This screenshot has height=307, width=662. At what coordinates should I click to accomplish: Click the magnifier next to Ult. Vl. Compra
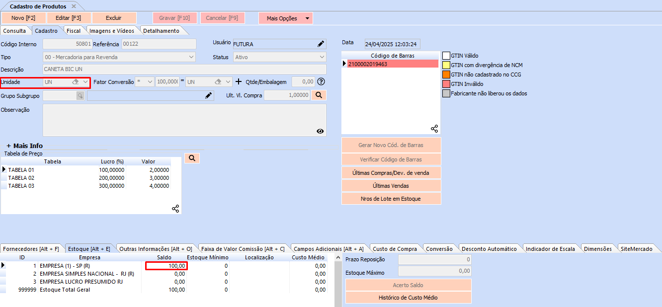point(319,95)
